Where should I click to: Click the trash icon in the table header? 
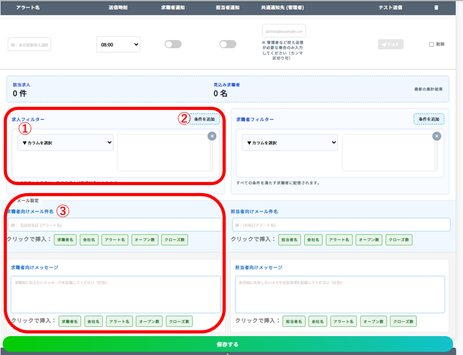click(436, 7)
